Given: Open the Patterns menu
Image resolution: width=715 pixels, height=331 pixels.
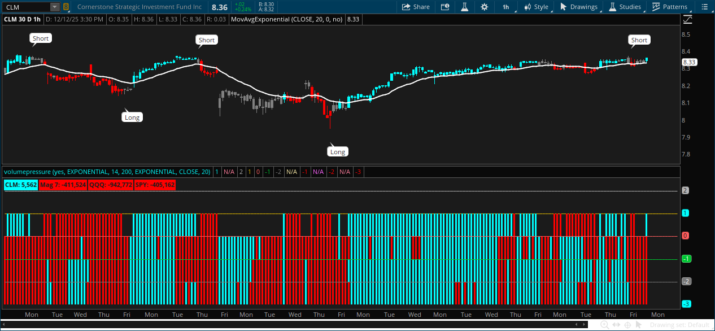Looking at the screenshot, I should click(x=670, y=7).
